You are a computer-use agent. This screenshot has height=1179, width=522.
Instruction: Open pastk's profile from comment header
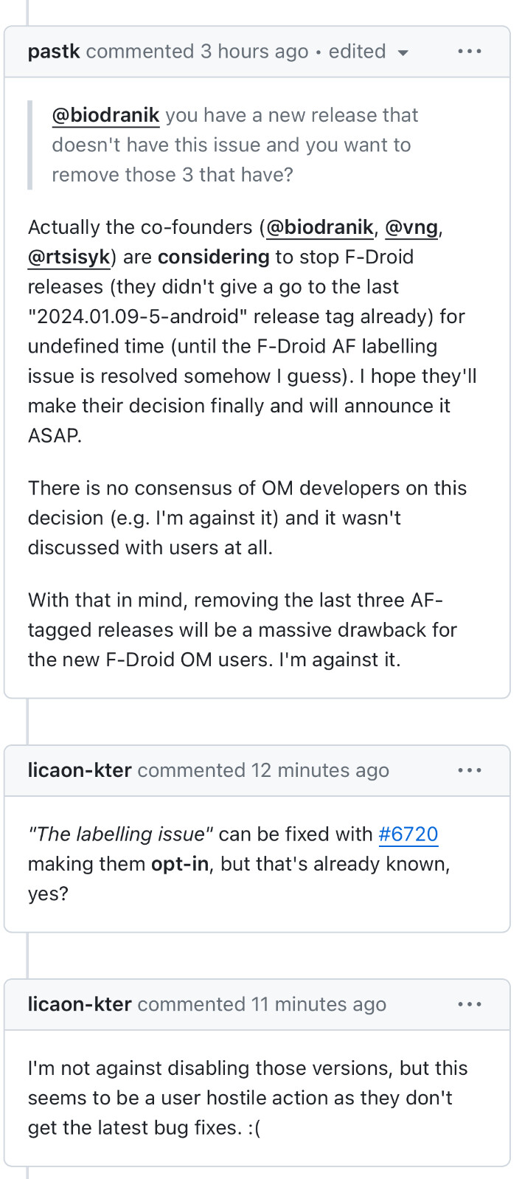pos(54,52)
